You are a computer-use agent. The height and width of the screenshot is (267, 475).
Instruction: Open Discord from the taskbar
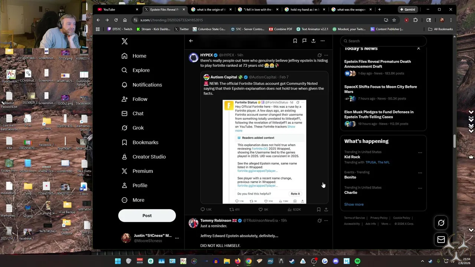coord(336,261)
